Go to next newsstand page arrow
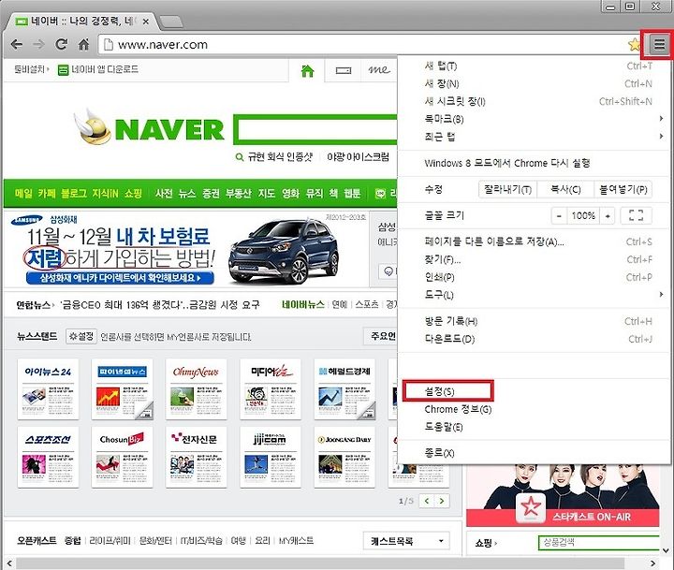The height and width of the screenshot is (570, 674). pyautogui.click(x=442, y=501)
